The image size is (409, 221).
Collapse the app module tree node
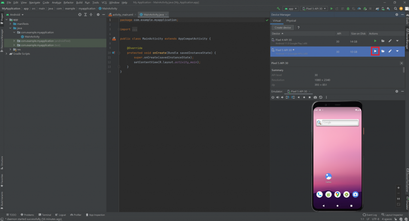[6, 20]
